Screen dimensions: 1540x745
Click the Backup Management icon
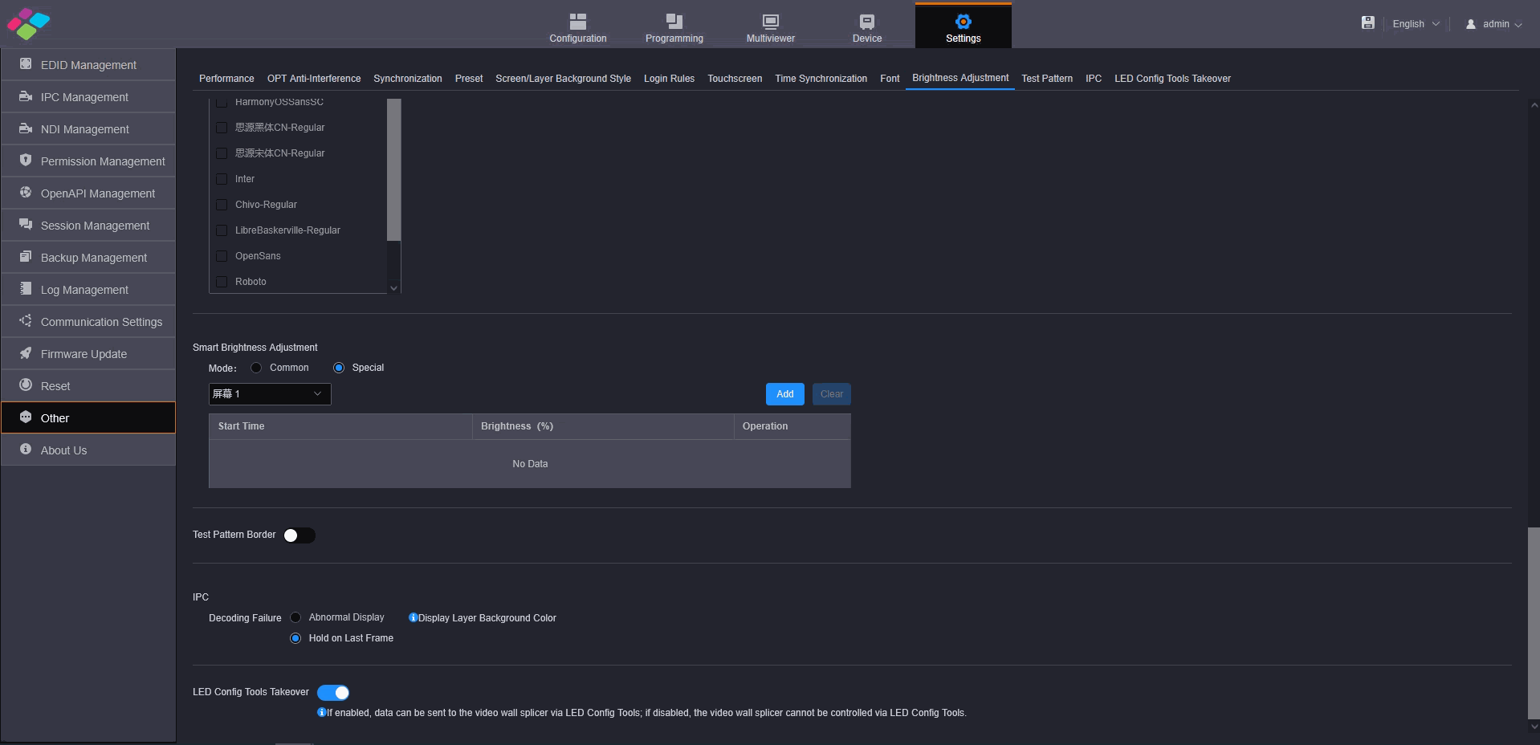pos(26,257)
